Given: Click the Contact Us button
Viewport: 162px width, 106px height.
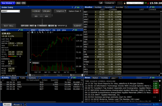Looking at the screenshot, I should pos(110,3).
